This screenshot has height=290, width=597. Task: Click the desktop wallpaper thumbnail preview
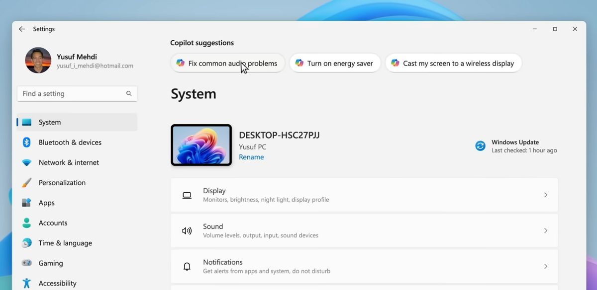tap(201, 145)
